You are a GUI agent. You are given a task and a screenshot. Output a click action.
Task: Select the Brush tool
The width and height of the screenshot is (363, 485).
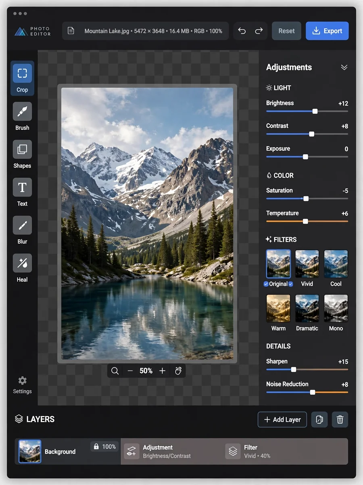(22, 116)
